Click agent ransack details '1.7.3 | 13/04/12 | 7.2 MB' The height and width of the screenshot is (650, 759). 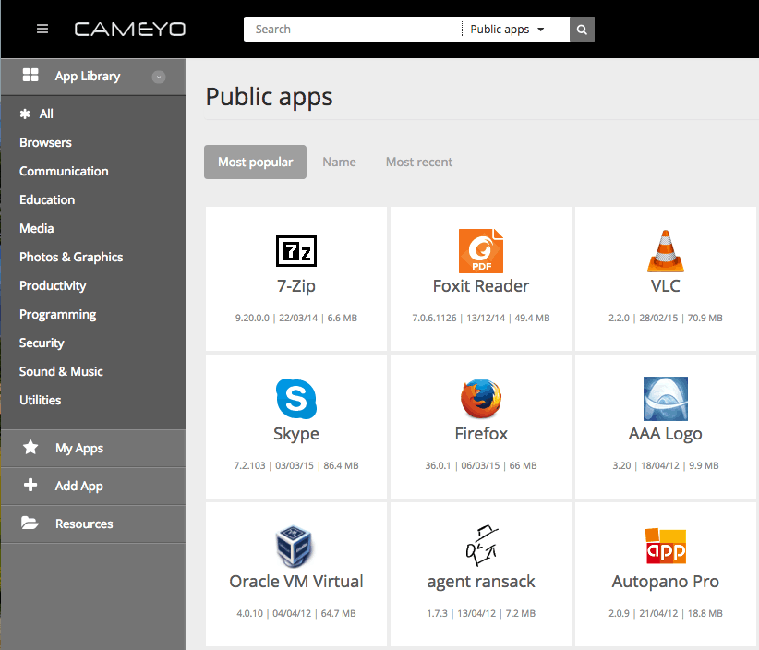481,613
